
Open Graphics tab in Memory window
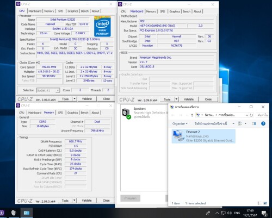coord(72,113)
